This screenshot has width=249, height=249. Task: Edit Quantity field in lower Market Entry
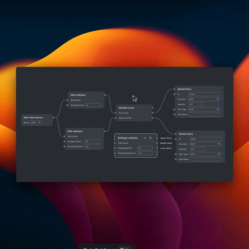click(198, 149)
